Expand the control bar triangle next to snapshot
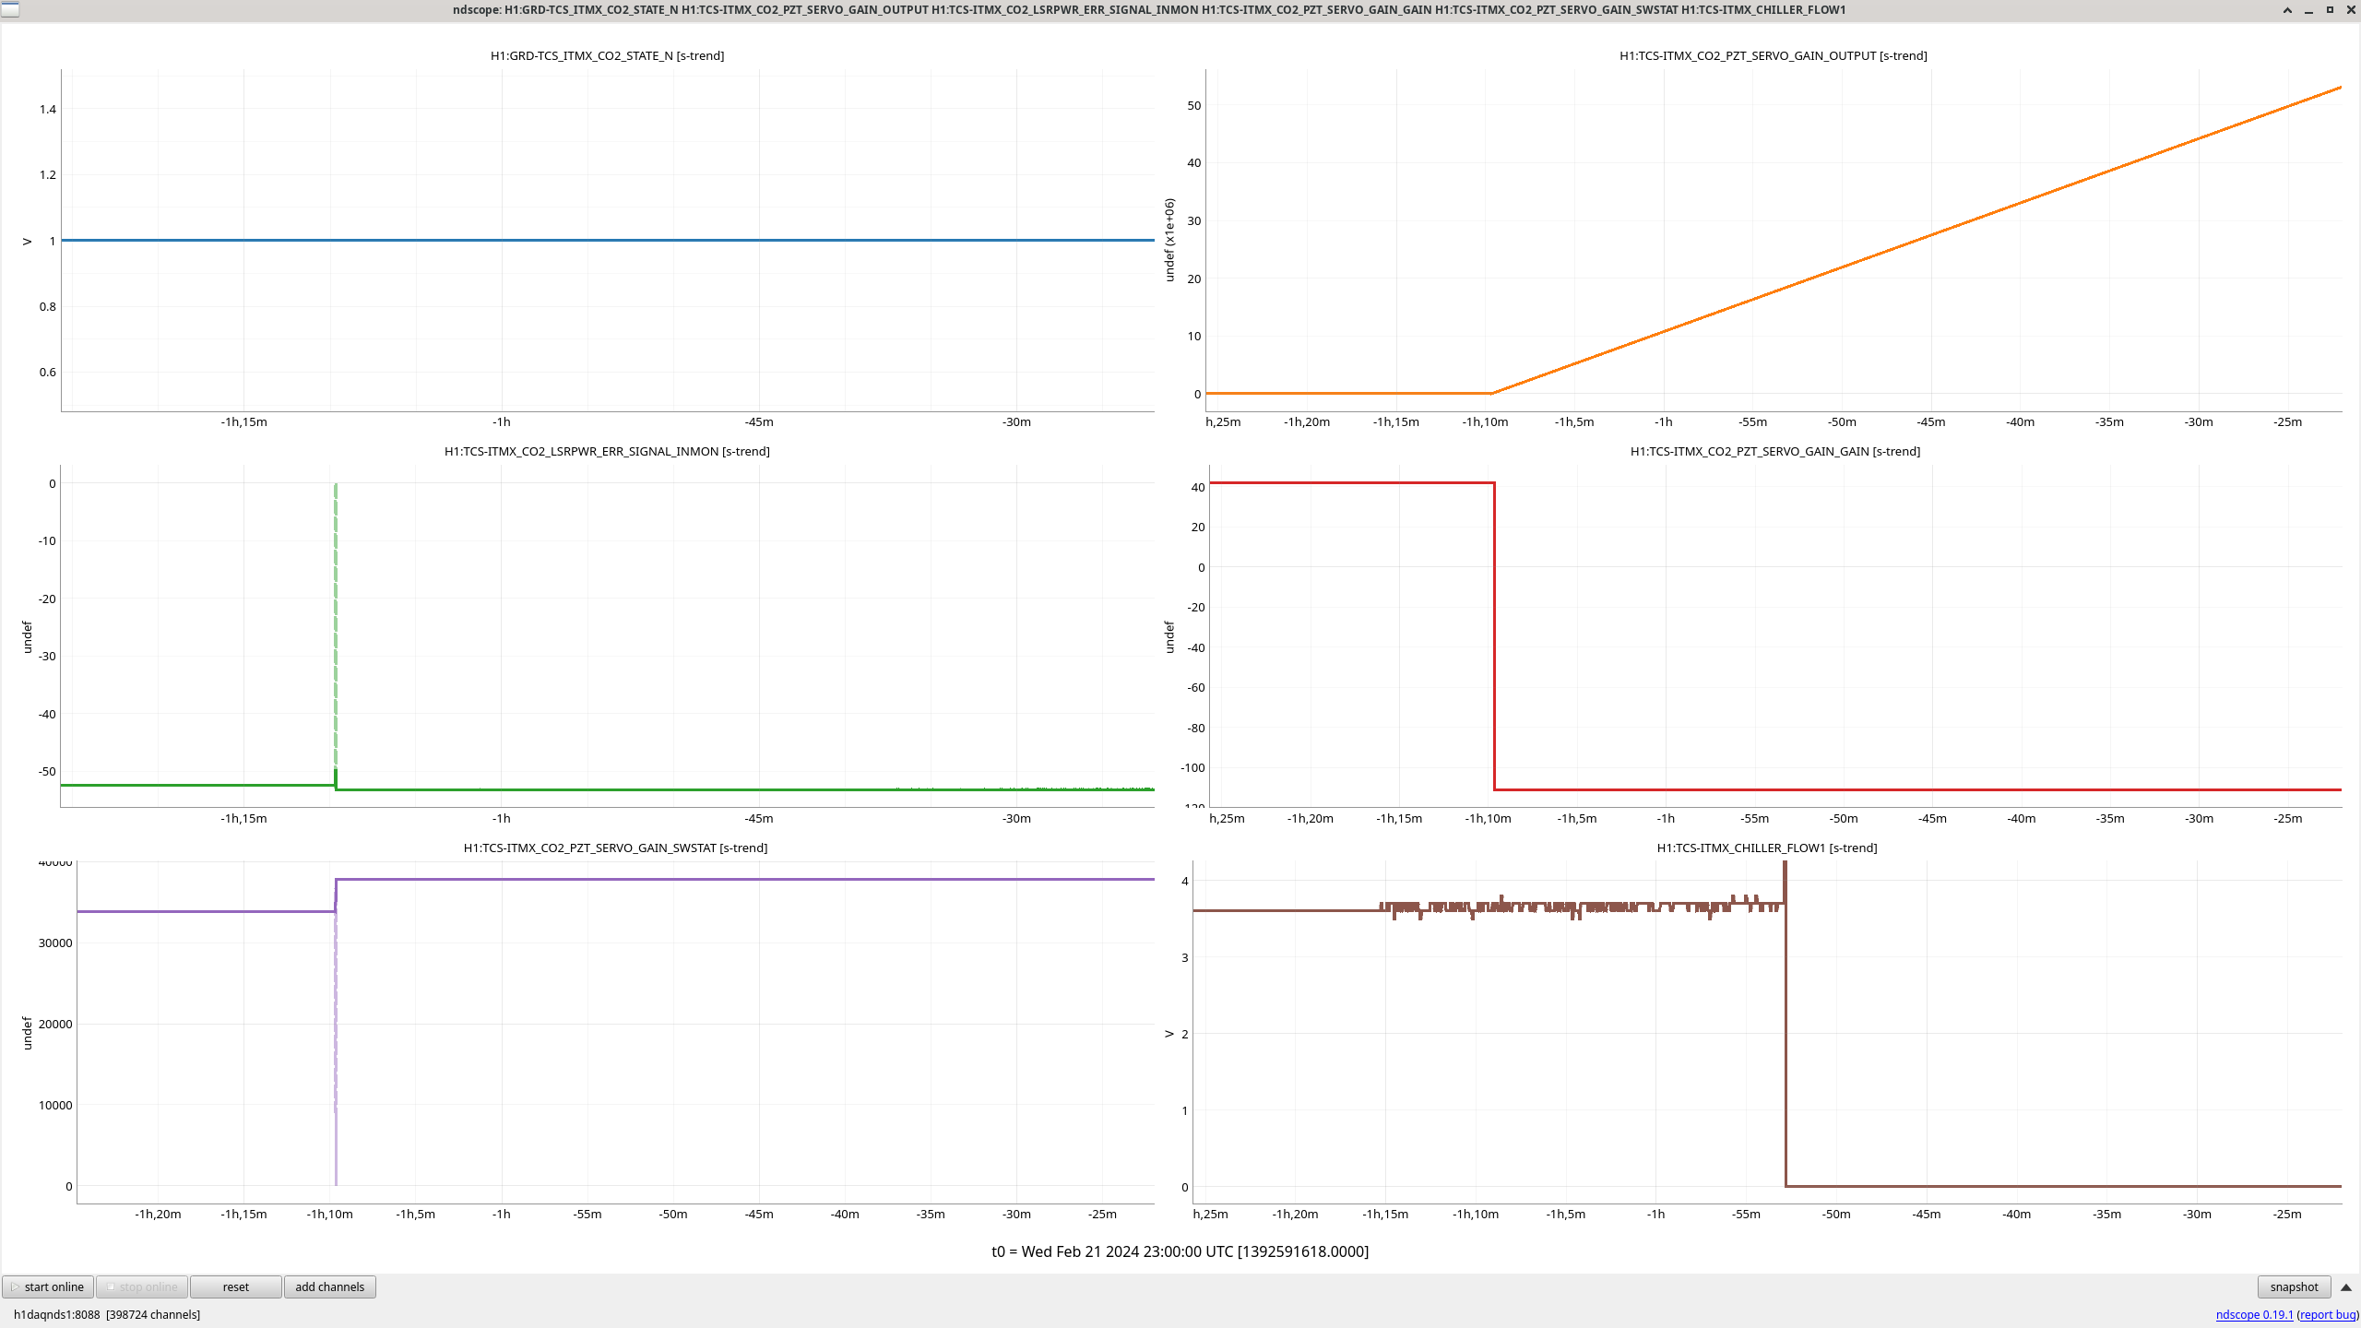The height and width of the screenshot is (1328, 2361). click(x=2346, y=1286)
